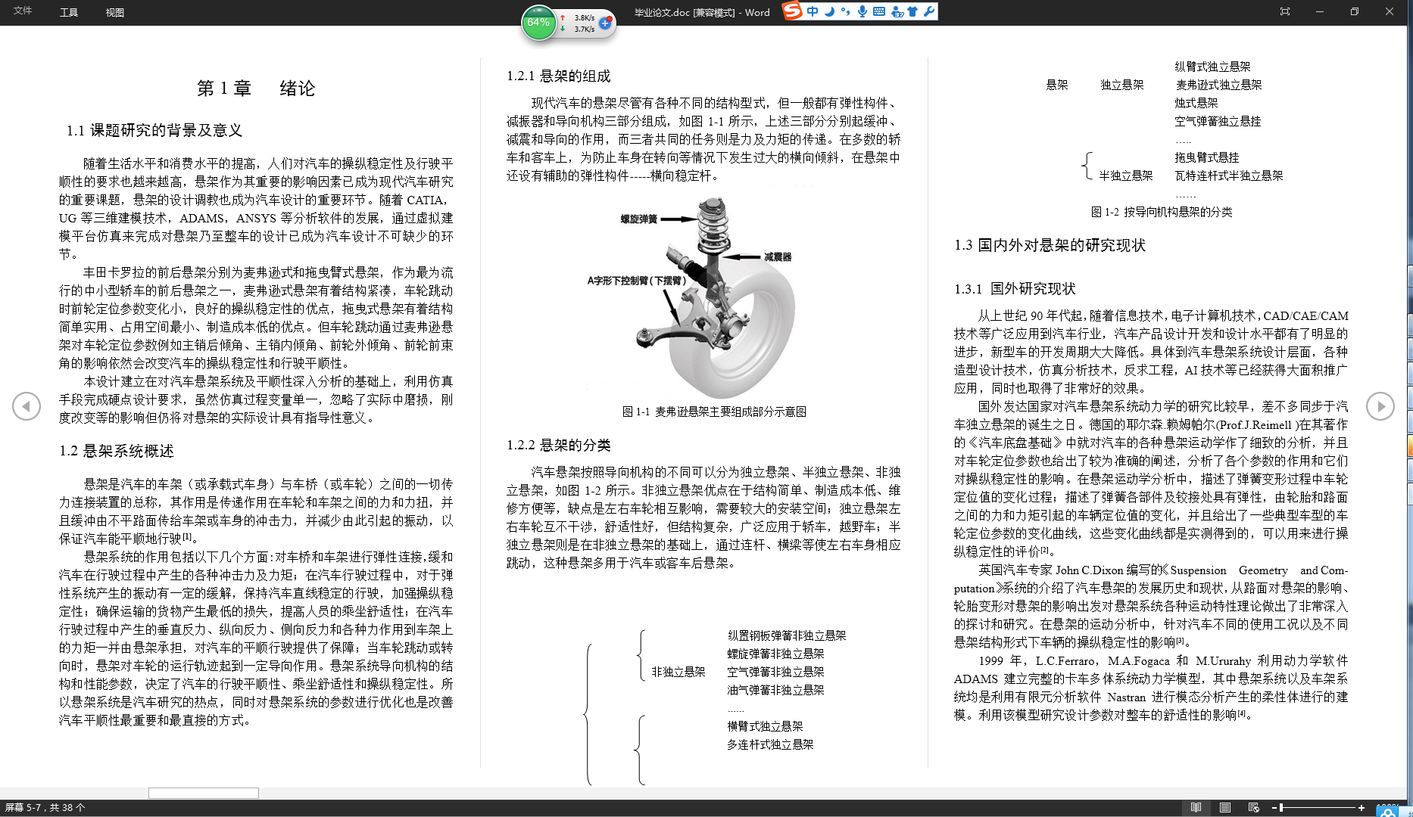Click heading 1.2.1 悬架的组成
The height and width of the screenshot is (817, 1413).
tap(559, 76)
